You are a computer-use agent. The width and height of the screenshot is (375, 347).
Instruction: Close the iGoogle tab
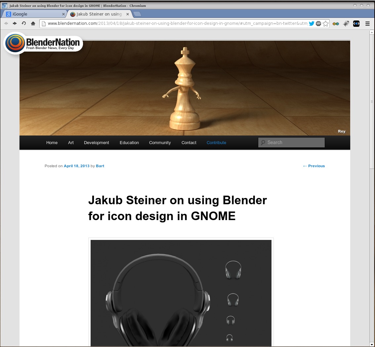pyautogui.click(x=63, y=14)
